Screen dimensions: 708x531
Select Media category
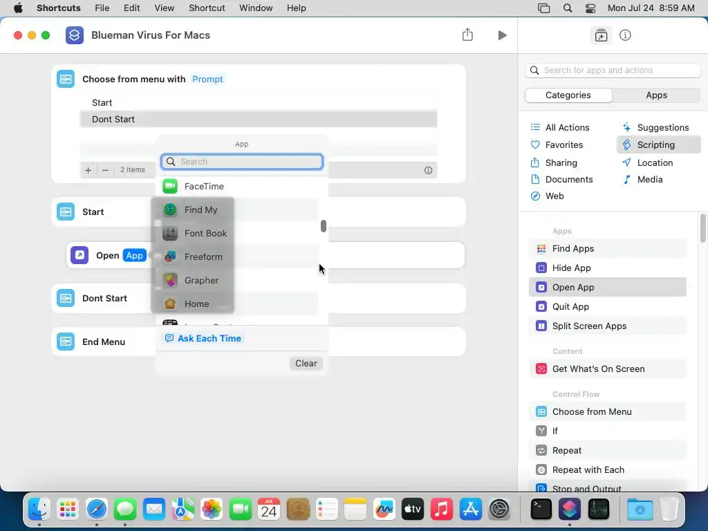click(x=642, y=180)
